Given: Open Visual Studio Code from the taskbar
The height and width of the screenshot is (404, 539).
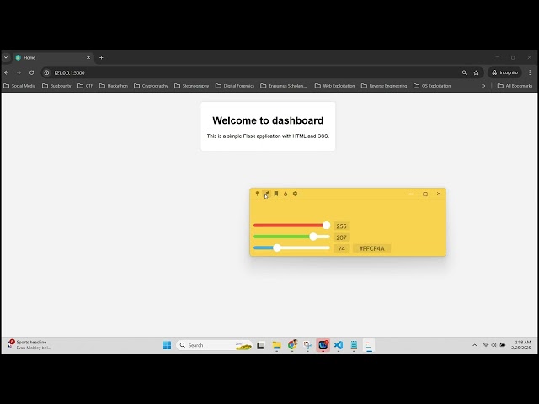Looking at the screenshot, I should (339, 345).
